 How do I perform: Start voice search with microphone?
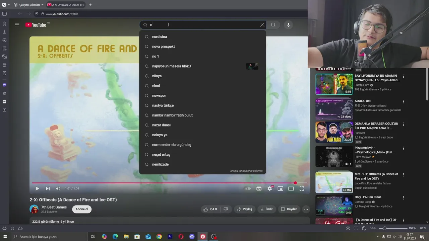point(288,25)
